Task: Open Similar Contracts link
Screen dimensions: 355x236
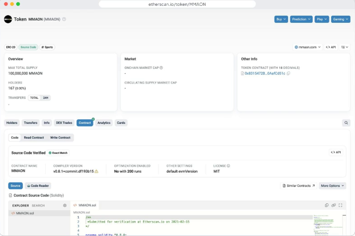Action: pyautogui.click(x=298, y=186)
